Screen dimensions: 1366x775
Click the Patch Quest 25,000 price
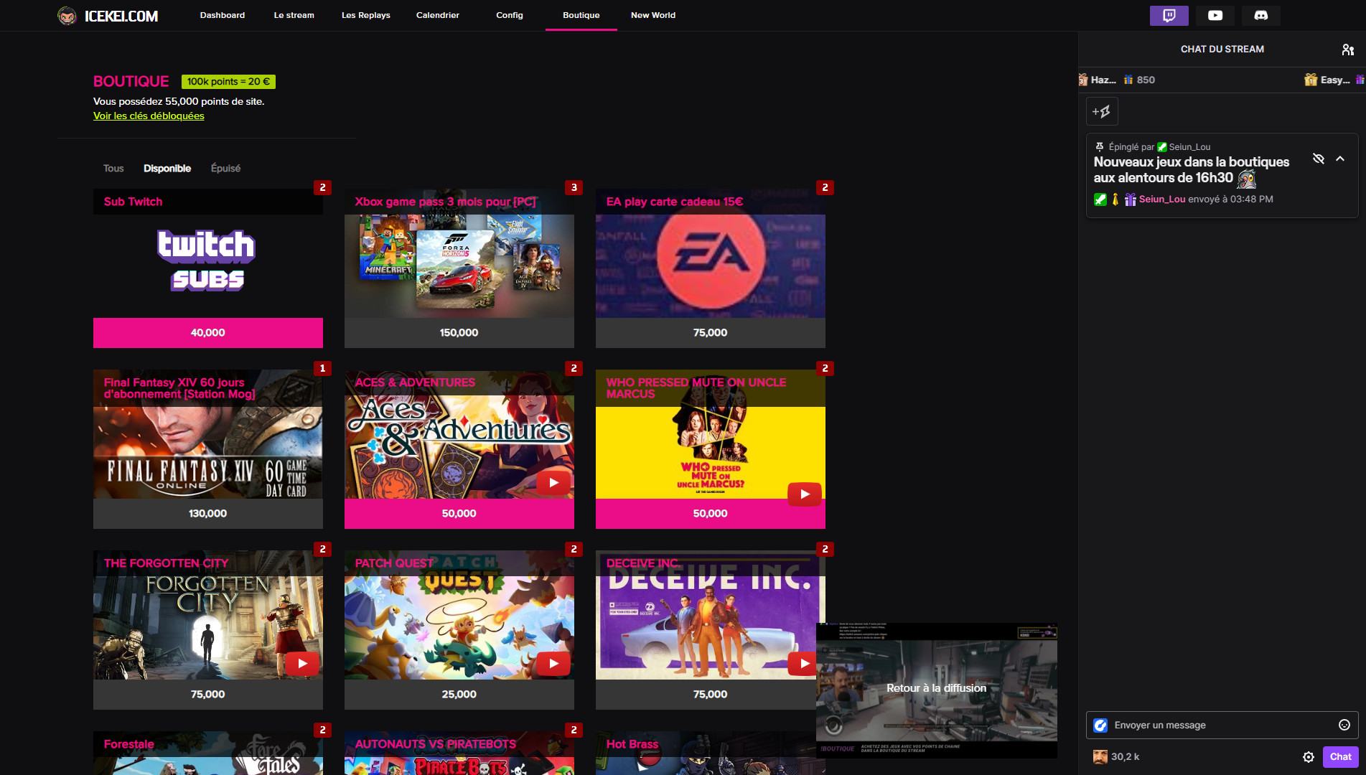coord(459,695)
